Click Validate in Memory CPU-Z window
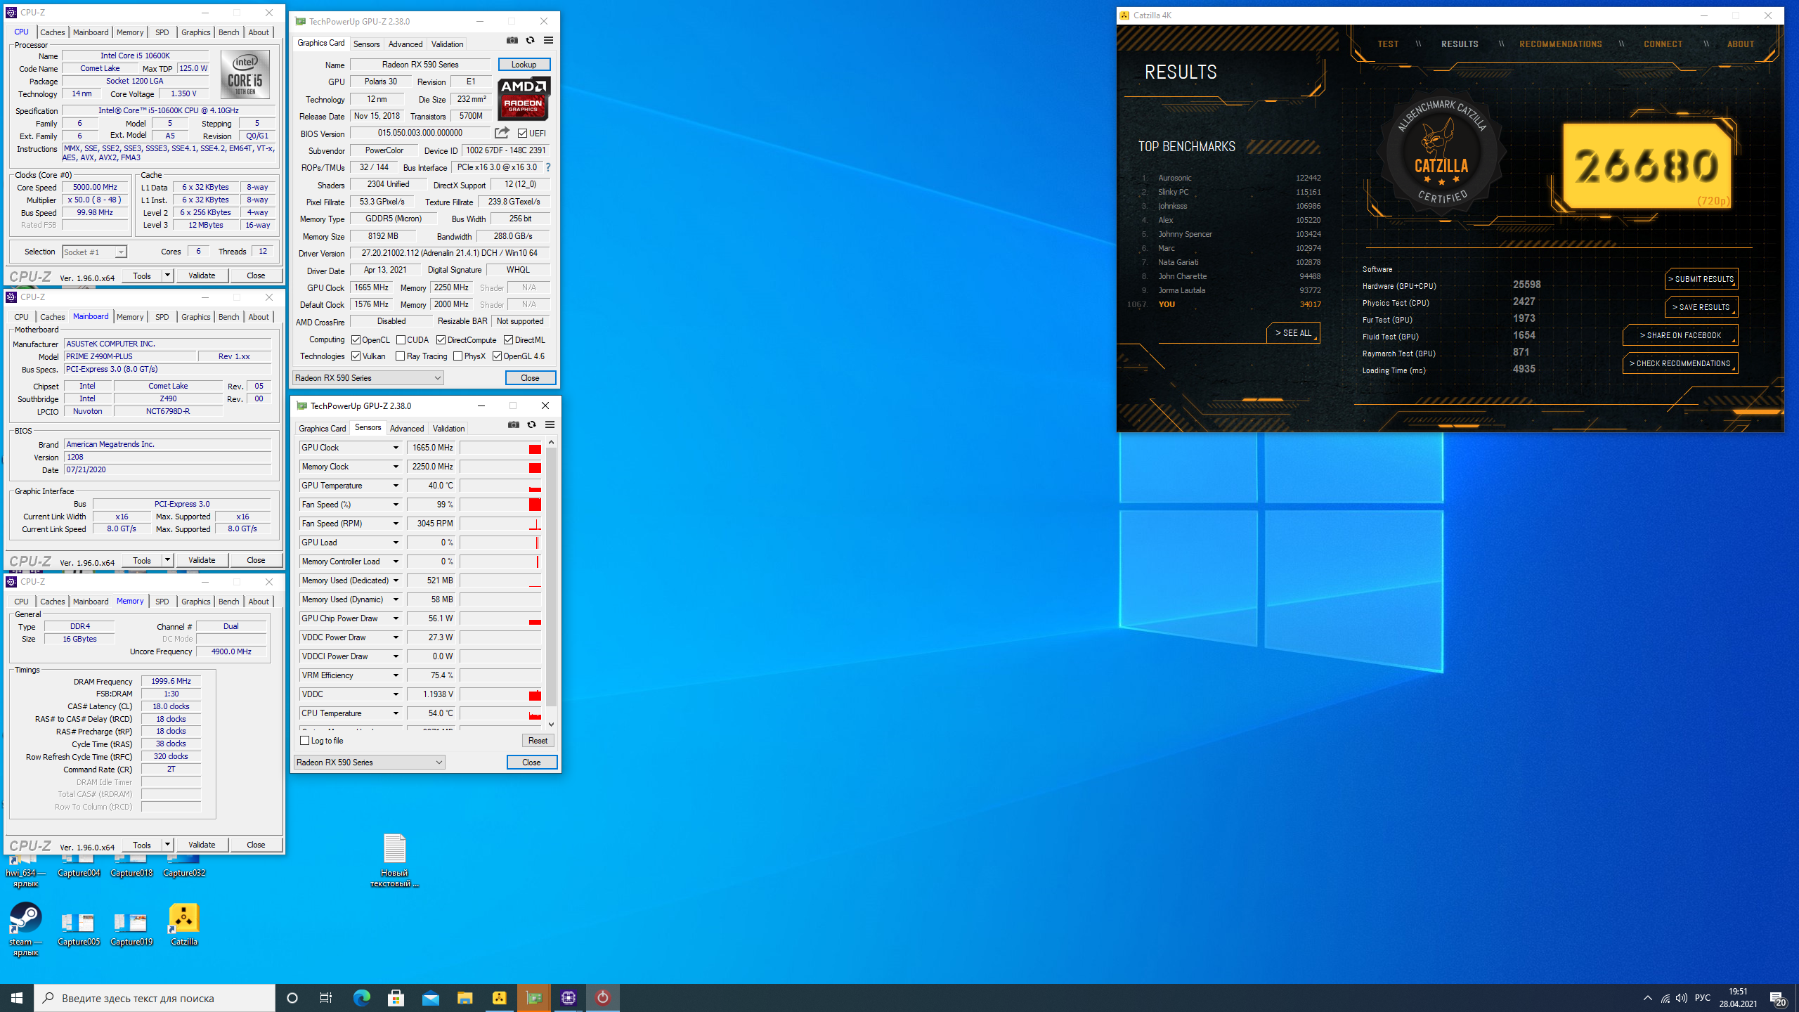Image resolution: width=1799 pixels, height=1012 pixels. click(x=202, y=845)
